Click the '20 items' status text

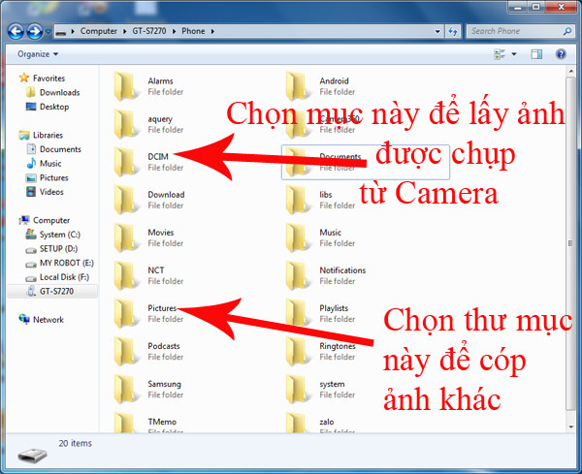pyautogui.click(x=75, y=443)
